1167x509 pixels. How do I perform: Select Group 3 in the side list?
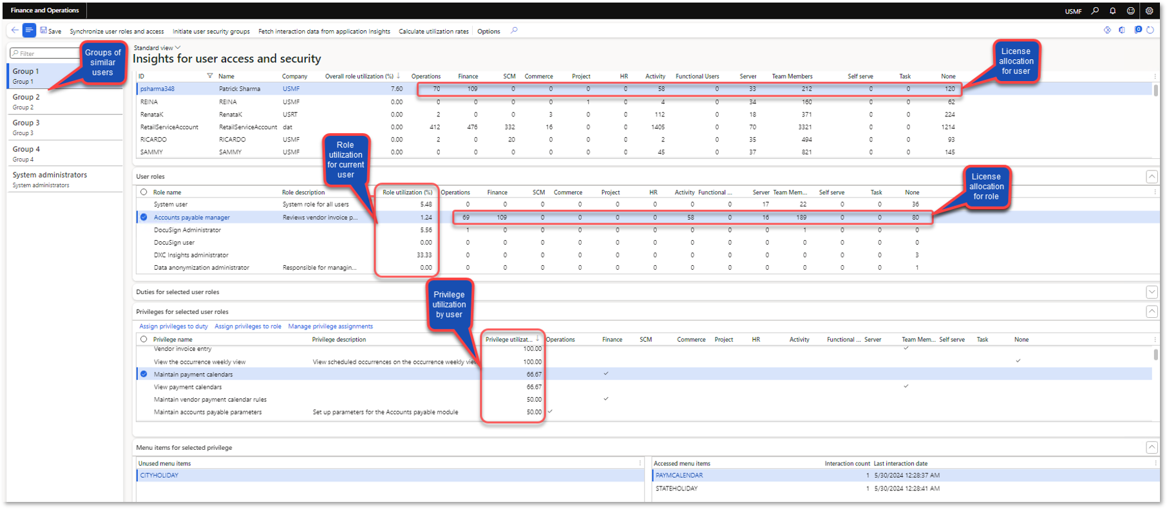(65, 127)
